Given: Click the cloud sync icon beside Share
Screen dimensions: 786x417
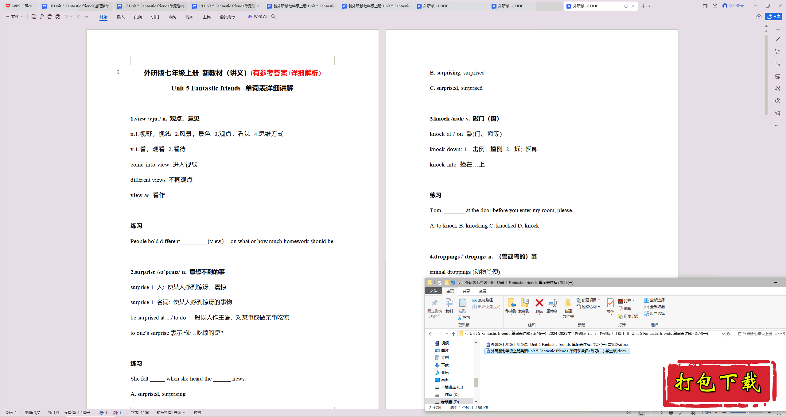Looking at the screenshot, I should coord(759,17).
